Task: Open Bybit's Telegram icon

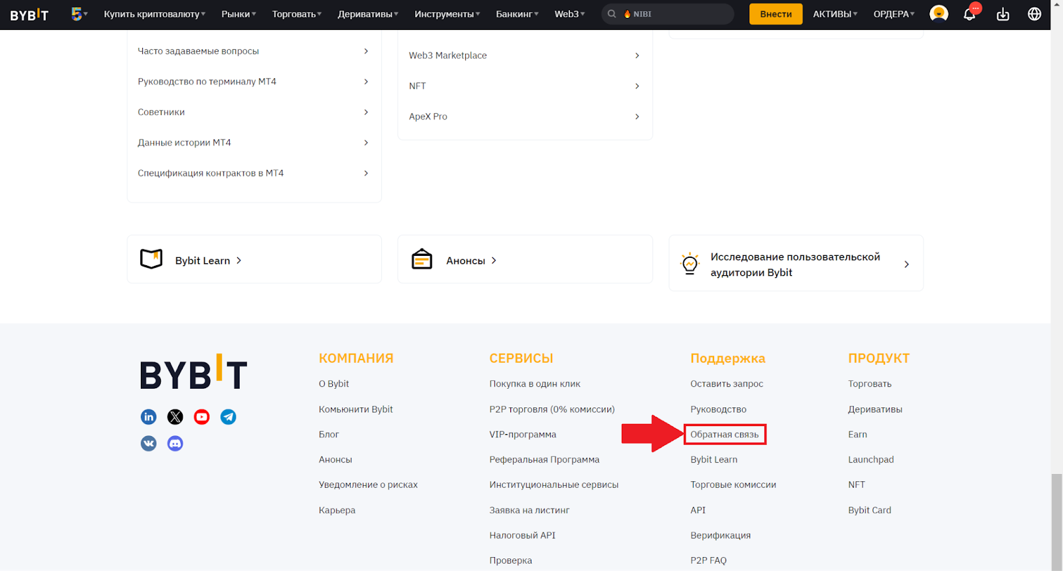Action: pyautogui.click(x=229, y=417)
